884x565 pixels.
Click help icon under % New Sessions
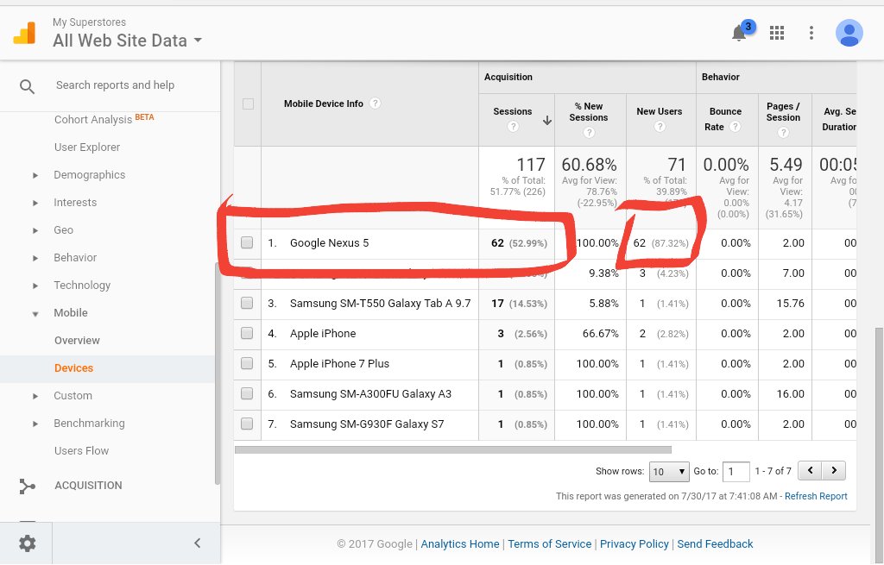(589, 132)
